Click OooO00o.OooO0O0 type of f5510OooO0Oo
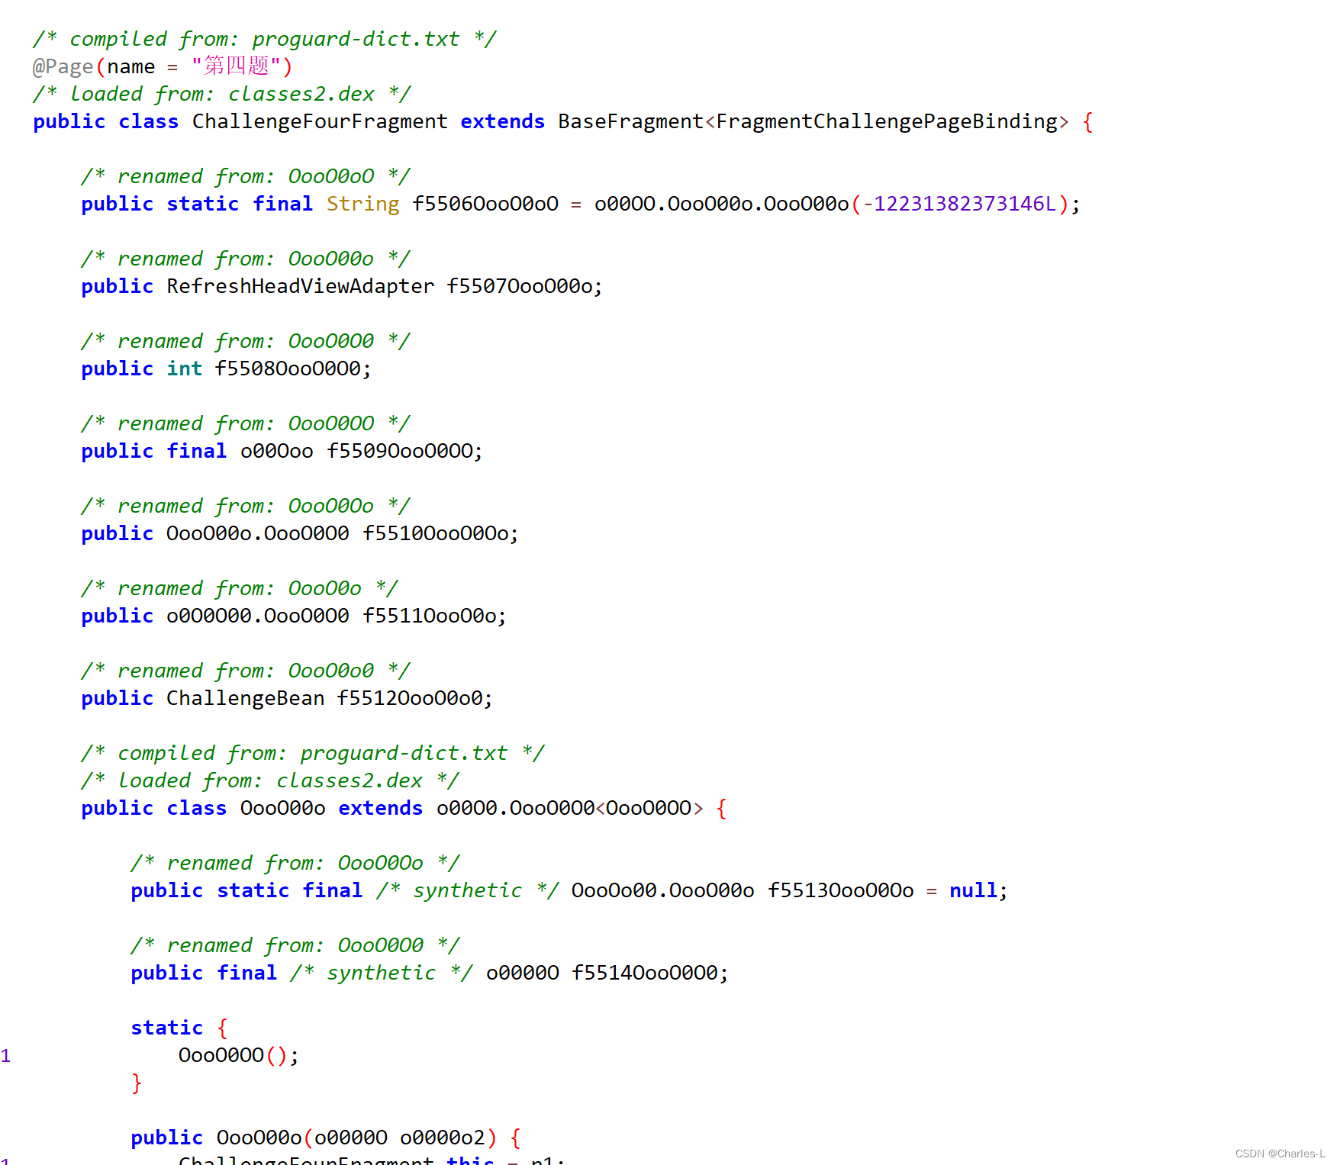1337x1165 pixels. coord(258,534)
